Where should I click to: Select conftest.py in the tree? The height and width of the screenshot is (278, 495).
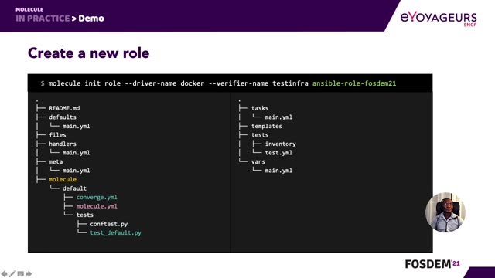tap(109, 224)
